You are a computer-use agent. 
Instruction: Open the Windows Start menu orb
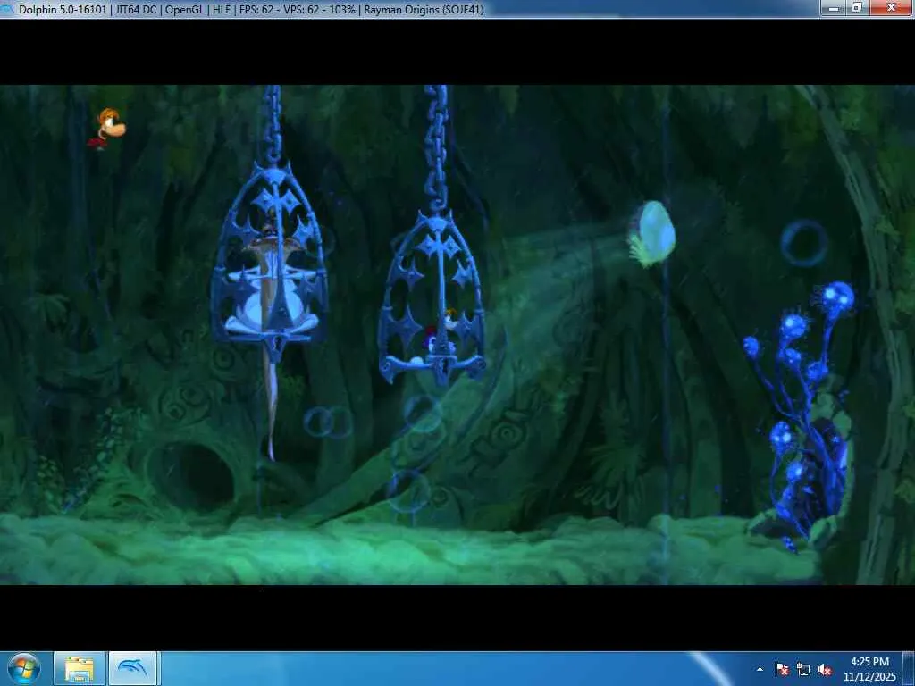tap(23, 668)
